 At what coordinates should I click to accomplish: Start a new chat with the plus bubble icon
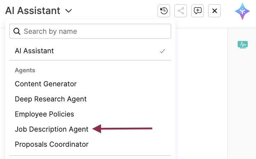197,11
